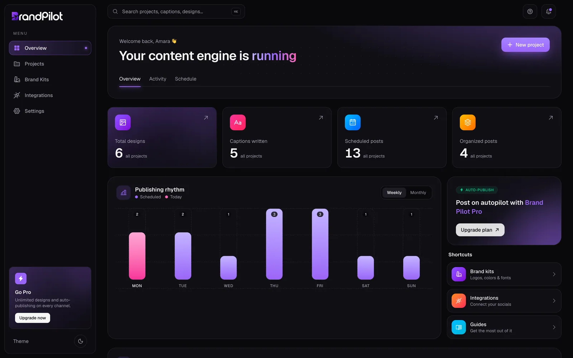Switch to the Activity tab
Screen dimensions: 573x358
pyautogui.click(x=158, y=79)
